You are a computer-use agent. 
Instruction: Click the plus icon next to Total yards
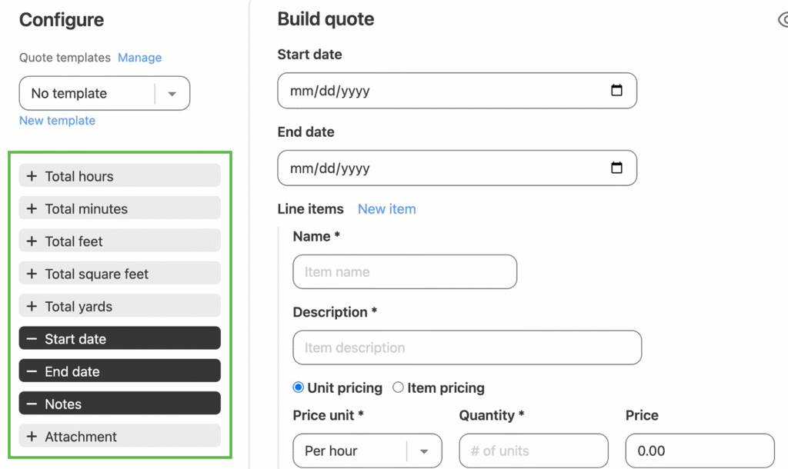pyautogui.click(x=32, y=307)
